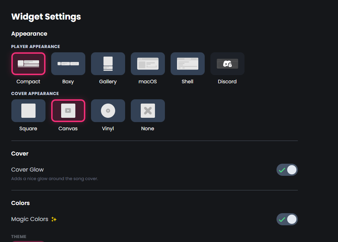Image resolution: width=338 pixels, height=242 pixels.
Task: Select the macOS window style icon
Action: pos(148,64)
